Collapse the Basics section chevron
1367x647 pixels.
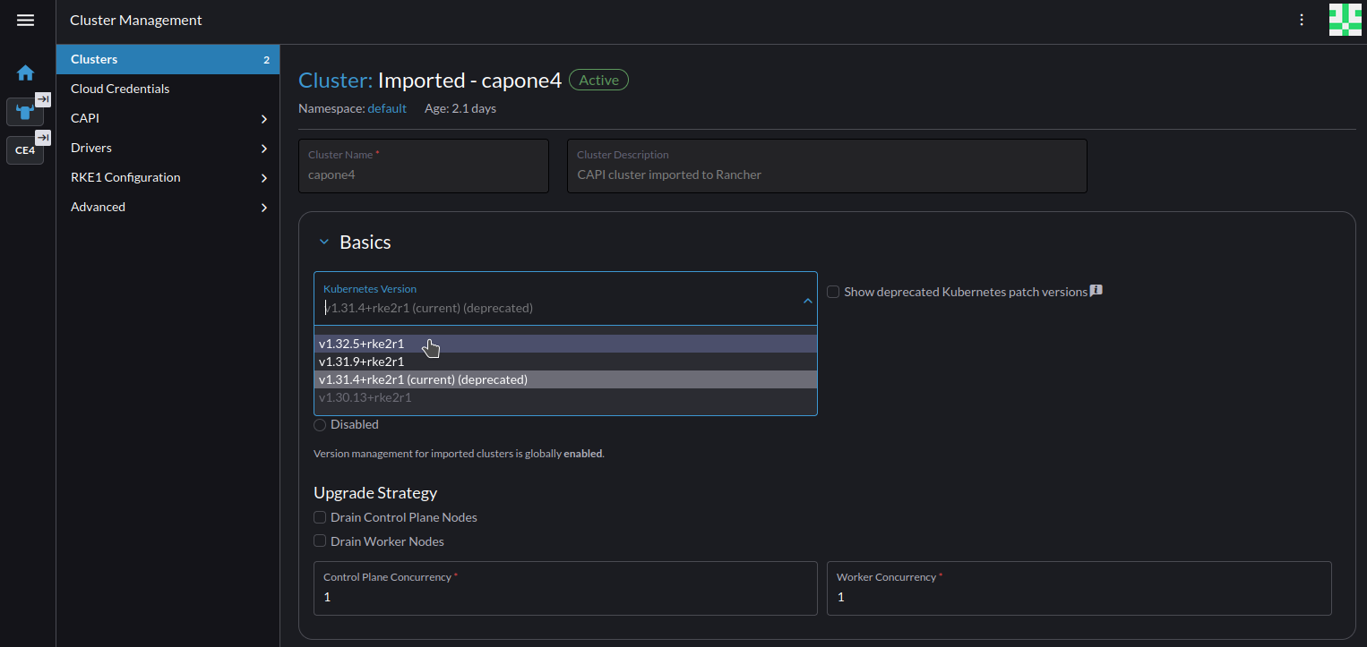pos(324,243)
